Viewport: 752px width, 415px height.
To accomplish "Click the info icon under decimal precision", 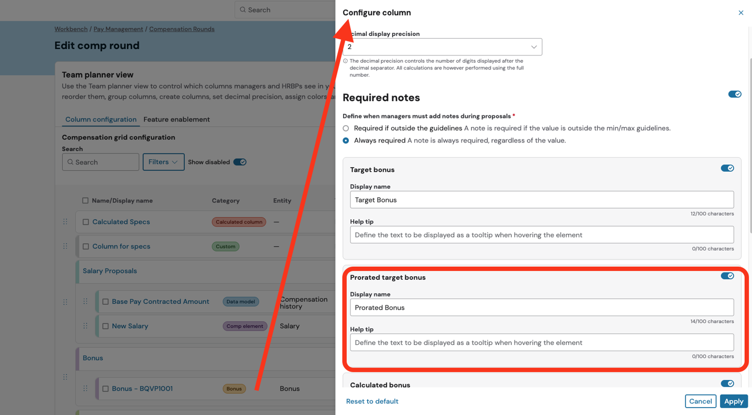I will coord(345,61).
